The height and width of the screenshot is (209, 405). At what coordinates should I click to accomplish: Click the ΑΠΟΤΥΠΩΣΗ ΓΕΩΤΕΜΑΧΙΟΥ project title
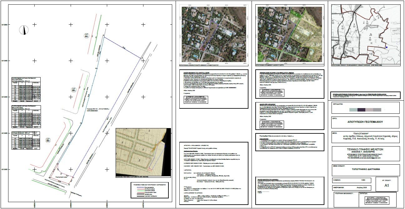(365, 122)
